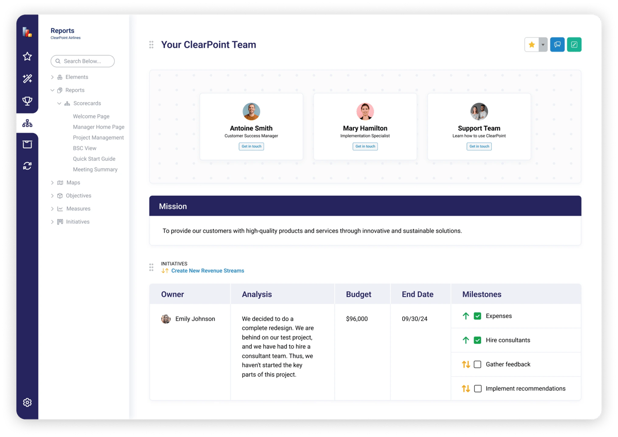Open the trophy sidebar icon
This screenshot has width=618, height=437.
point(27,101)
